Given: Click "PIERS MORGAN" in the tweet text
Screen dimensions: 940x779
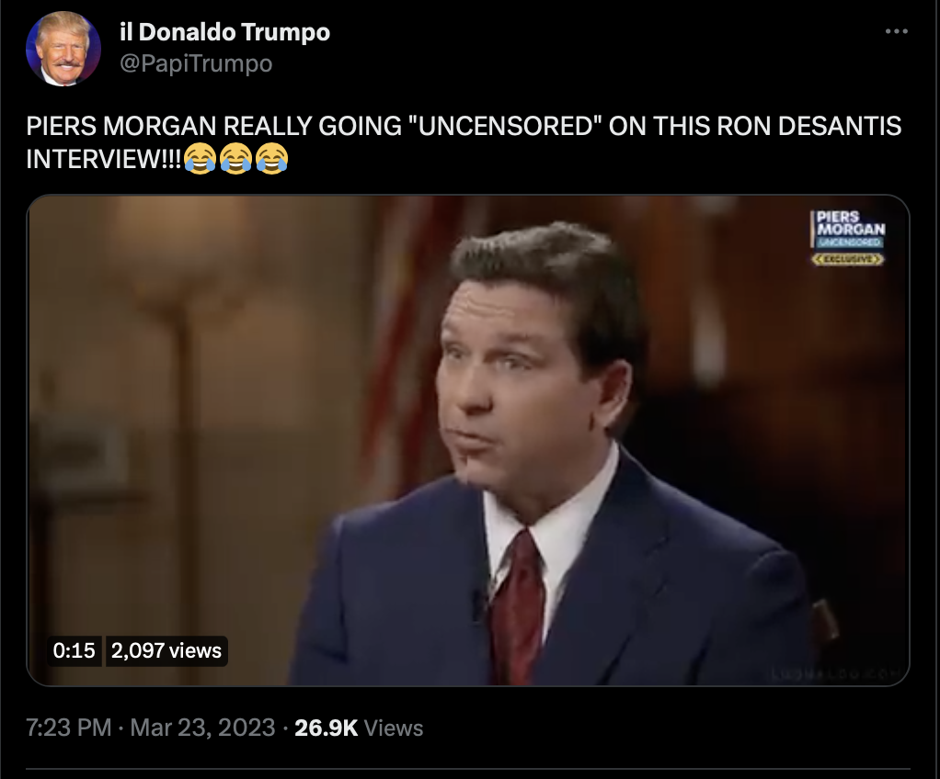Looking at the screenshot, I should 121,127.
